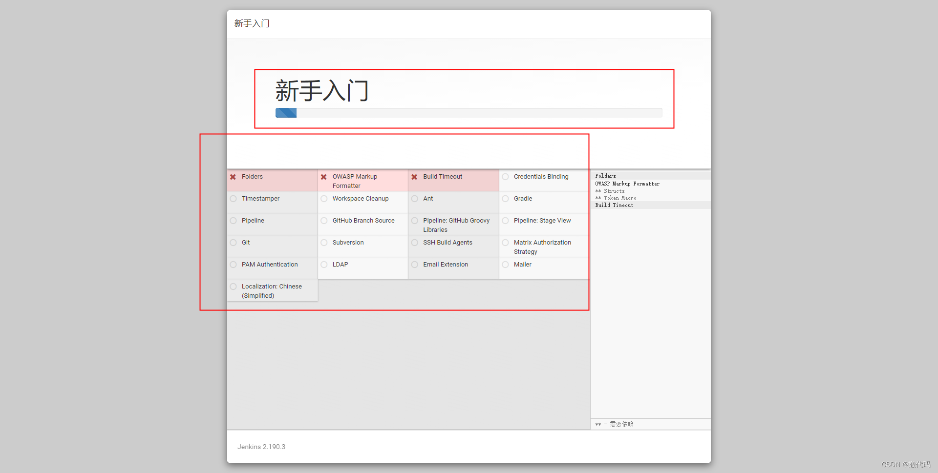Image resolution: width=938 pixels, height=473 pixels.
Task: Select the Pipeline: Stage View plugin name
Action: tap(542, 221)
